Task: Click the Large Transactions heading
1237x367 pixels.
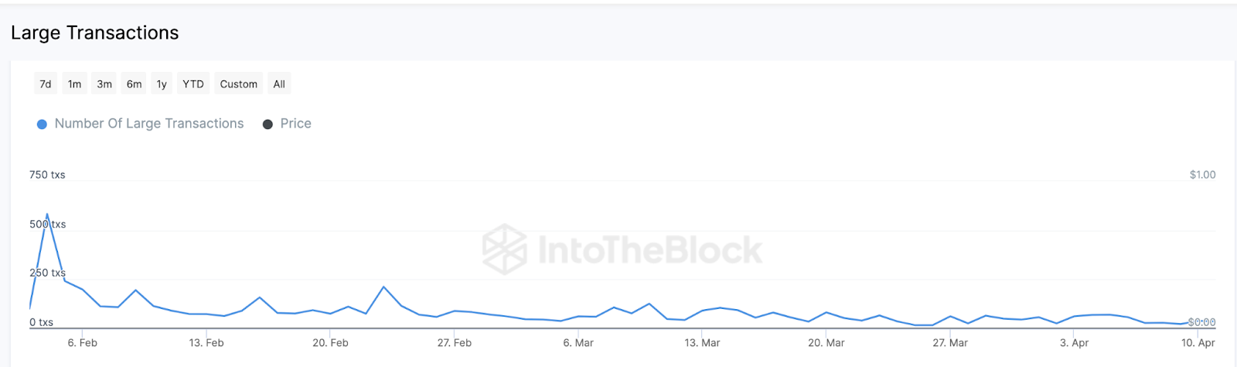Action: pyautogui.click(x=95, y=32)
